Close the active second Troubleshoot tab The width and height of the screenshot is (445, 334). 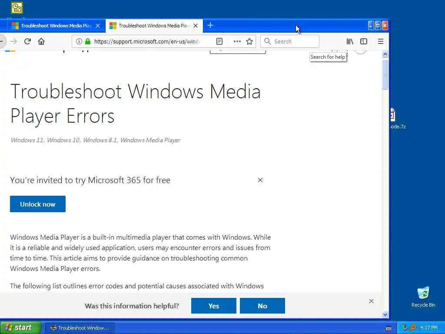(x=196, y=26)
